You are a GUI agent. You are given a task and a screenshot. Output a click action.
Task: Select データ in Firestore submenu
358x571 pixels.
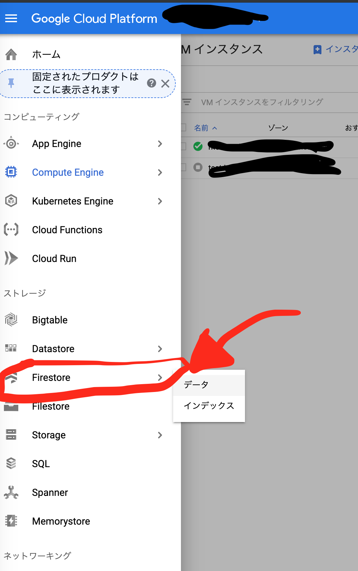pyautogui.click(x=209, y=385)
